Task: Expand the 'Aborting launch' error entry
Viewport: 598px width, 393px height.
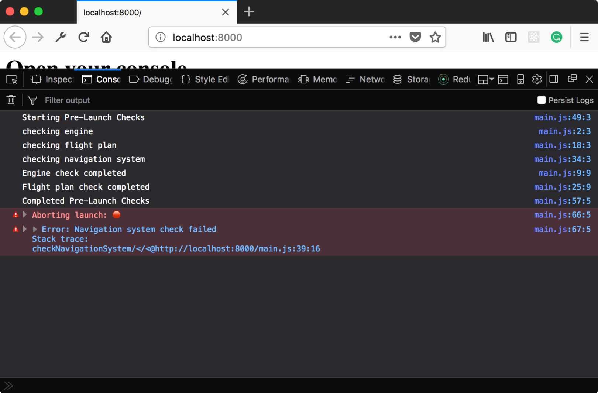Action: [25, 214]
